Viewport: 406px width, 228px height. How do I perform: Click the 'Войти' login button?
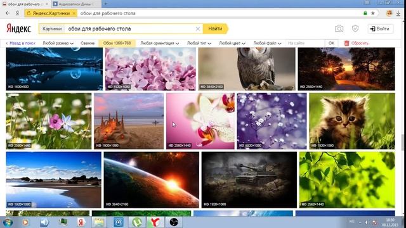[380, 28]
